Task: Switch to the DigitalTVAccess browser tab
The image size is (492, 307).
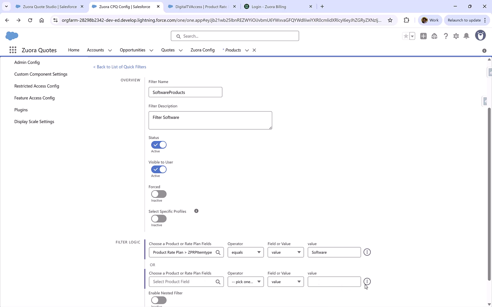Action: tap(199, 6)
